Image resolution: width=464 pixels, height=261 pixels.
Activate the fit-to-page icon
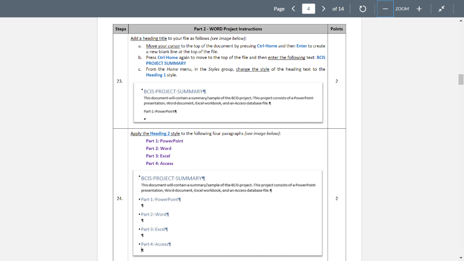point(441,9)
